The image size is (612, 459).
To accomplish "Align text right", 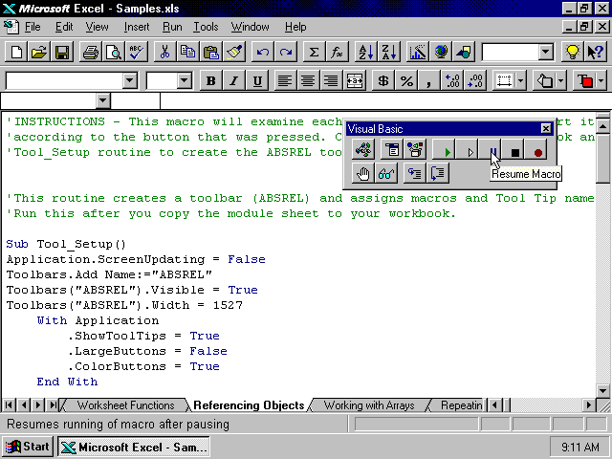I will [331, 80].
